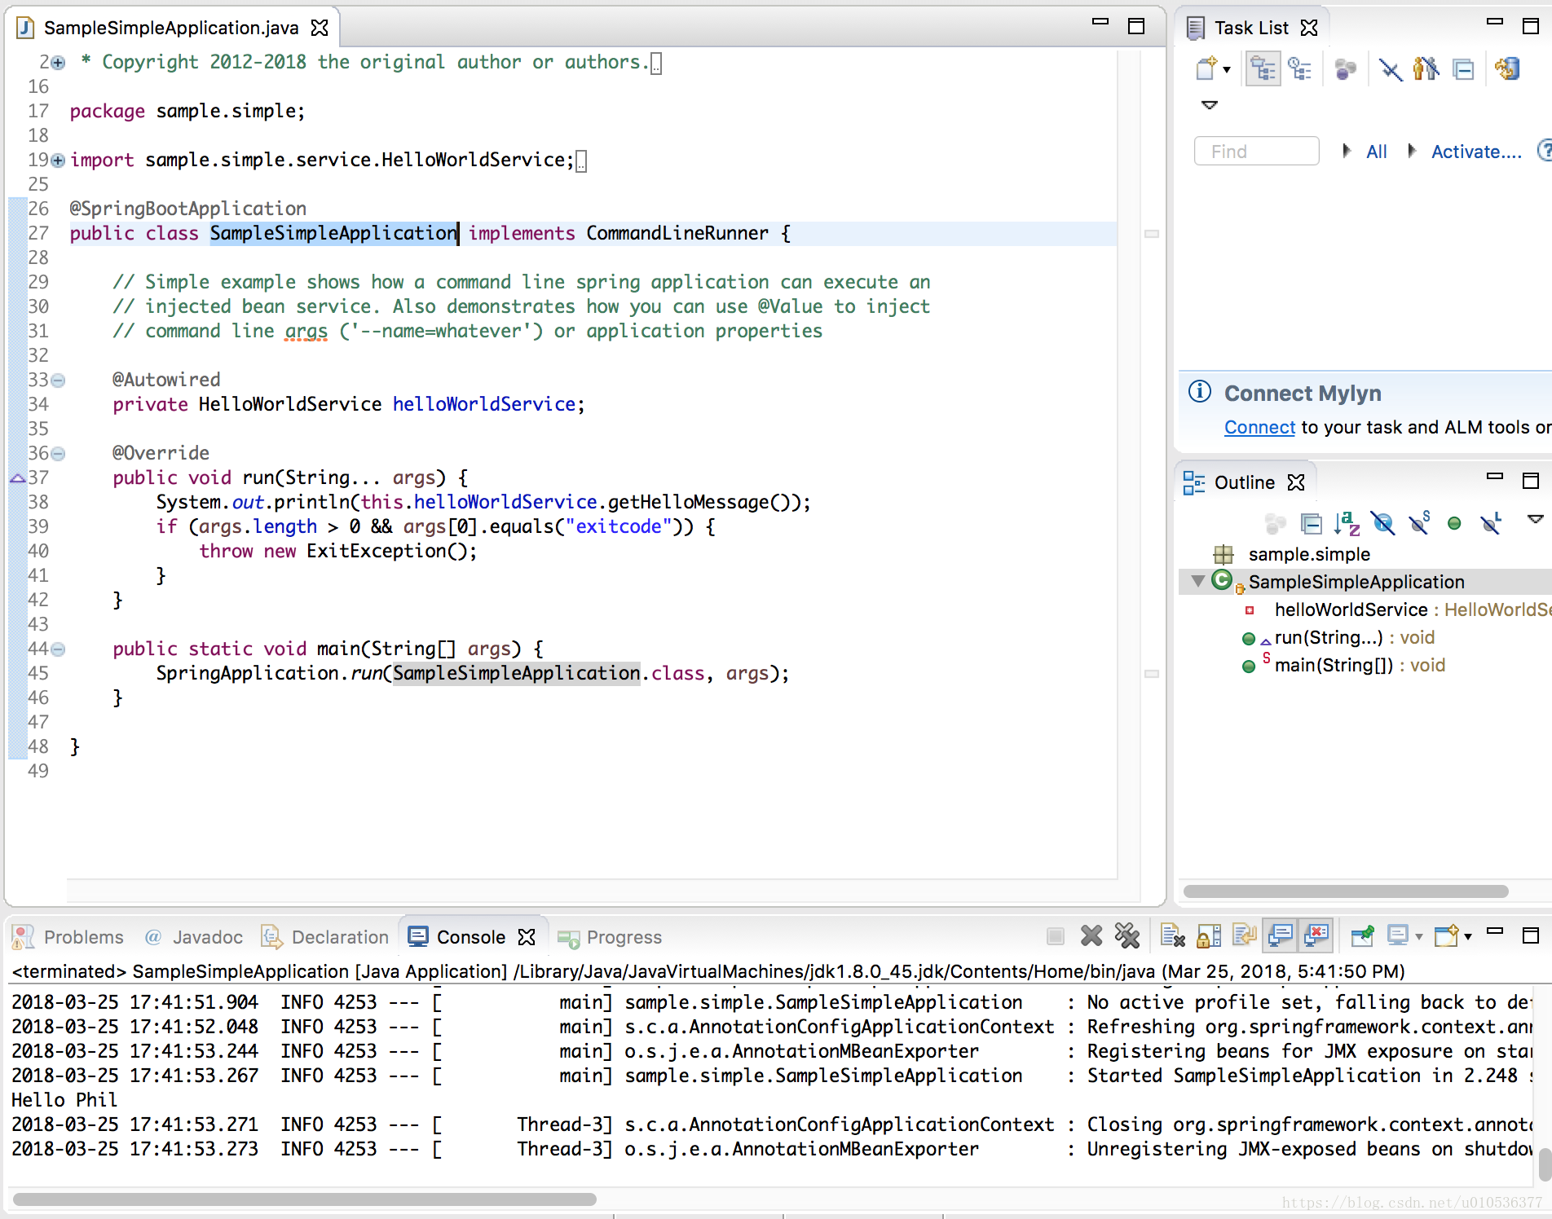Click the Word Wrap icon in Console

pos(1245,936)
